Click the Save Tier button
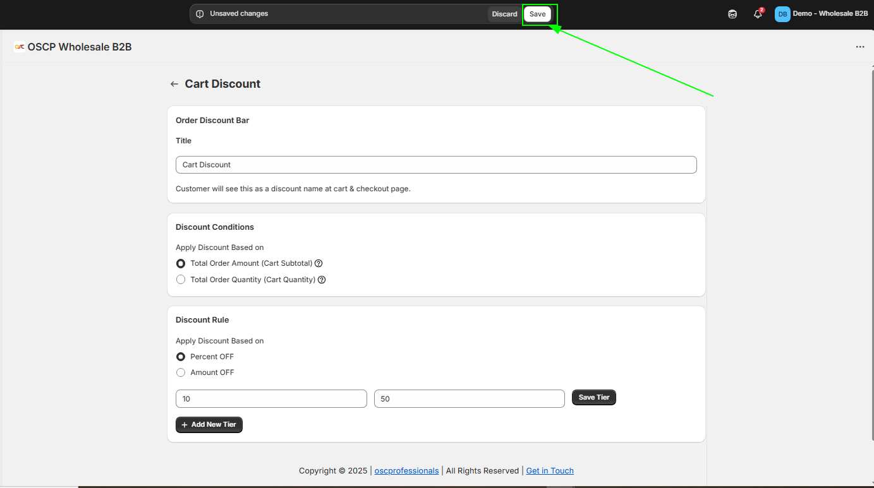The height and width of the screenshot is (488, 874). click(593, 397)
